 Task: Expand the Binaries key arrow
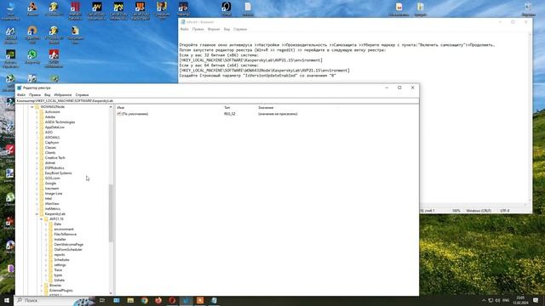click(42, 286)
